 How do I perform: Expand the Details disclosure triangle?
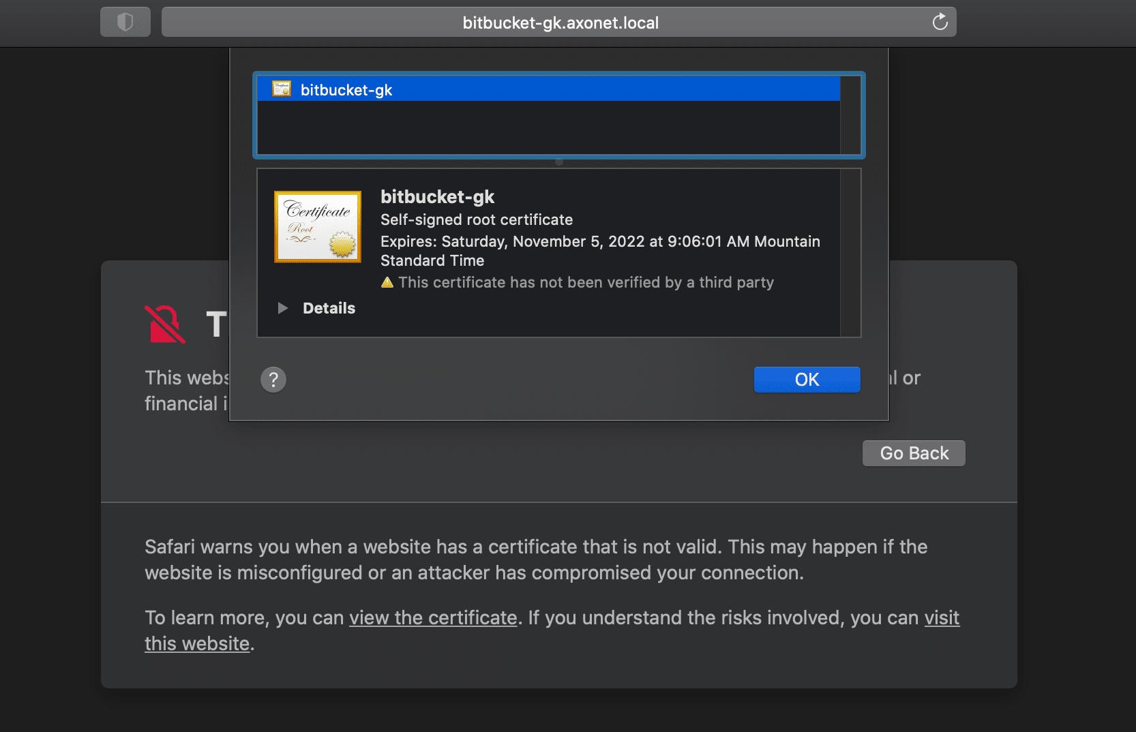point(282,308)
